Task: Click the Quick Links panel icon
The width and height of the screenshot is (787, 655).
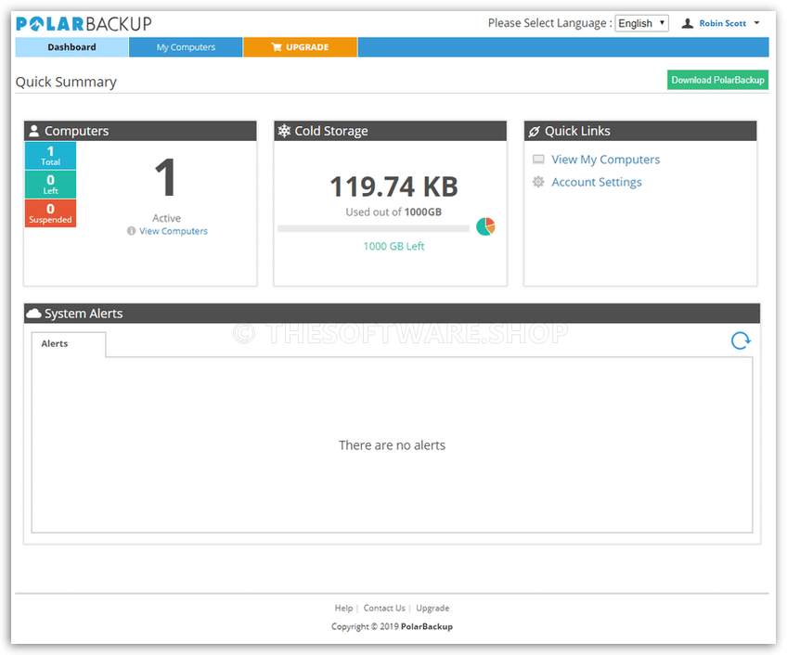Action: [x=535, y=130]
